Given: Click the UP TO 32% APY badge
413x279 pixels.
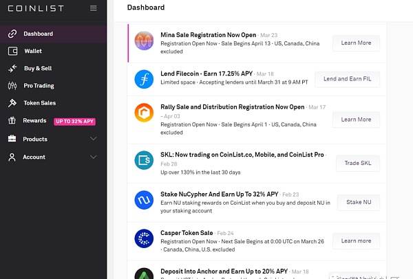Looking at the screenshot, I should (x=74, y=121).
